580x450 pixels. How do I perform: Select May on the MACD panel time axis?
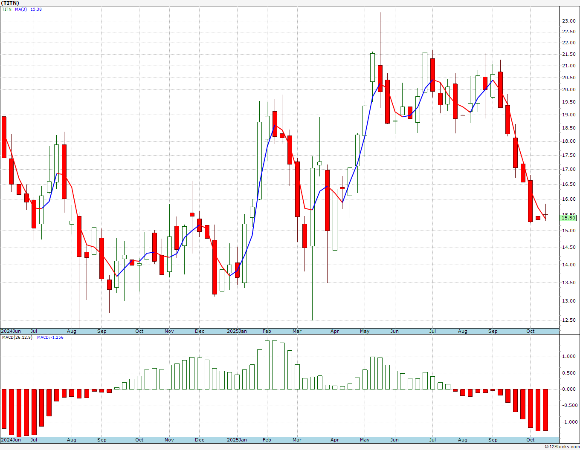coord(365,440)
